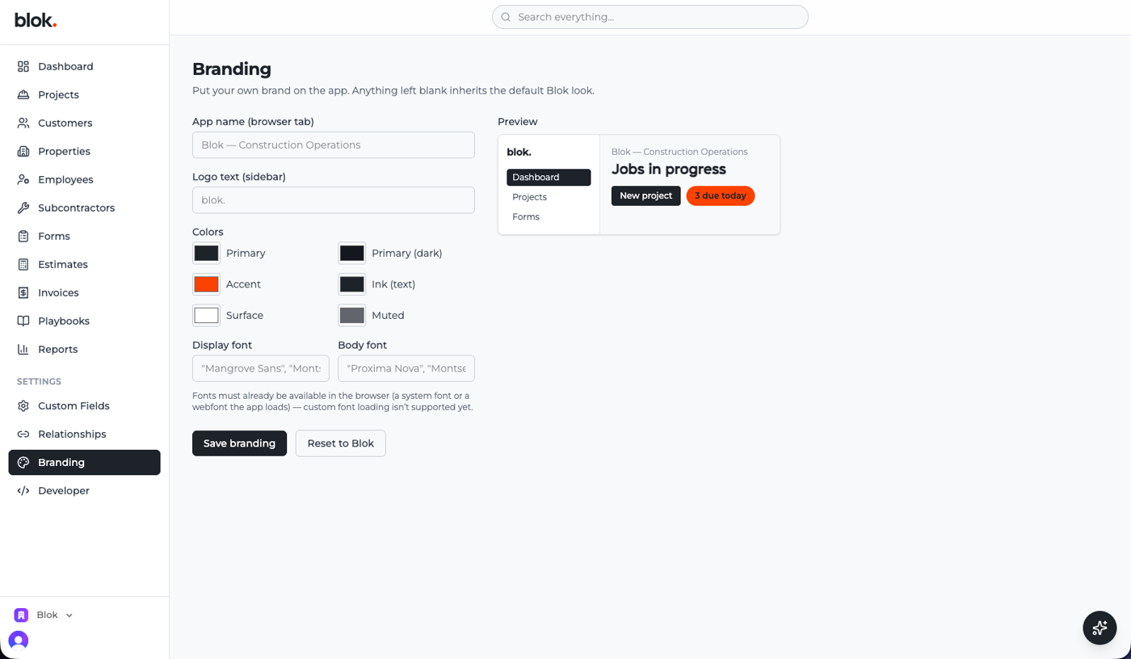Viewport: 1131px width, 659px height.
Task: Select Subcontractors in the sidebar
Action: point(84,208)
